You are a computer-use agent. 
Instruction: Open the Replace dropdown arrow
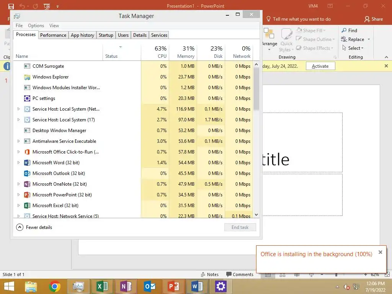click(x=369, y=39)
